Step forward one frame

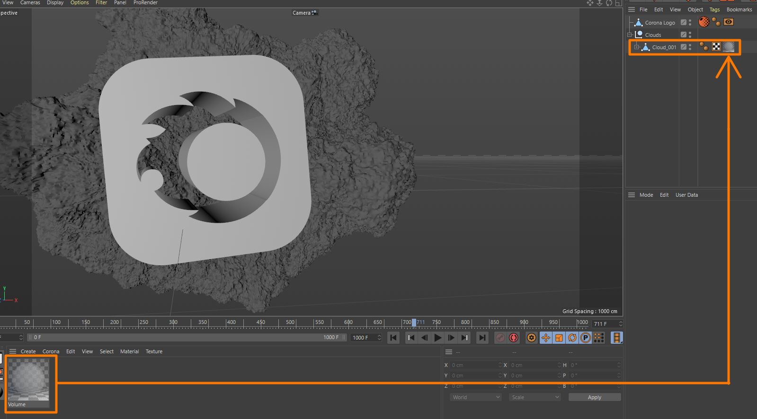point(451,338)
